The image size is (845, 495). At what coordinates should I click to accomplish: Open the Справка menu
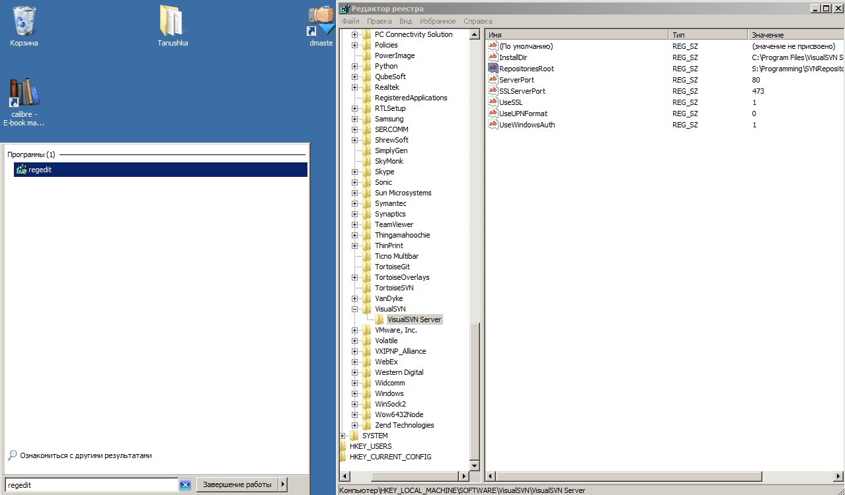click(x=477, y=21)
